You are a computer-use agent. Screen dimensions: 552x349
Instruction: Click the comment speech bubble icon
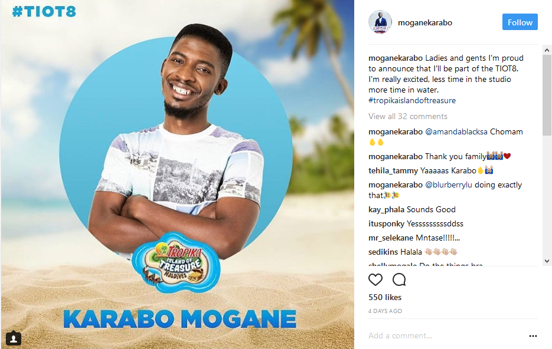click(399, 279)
